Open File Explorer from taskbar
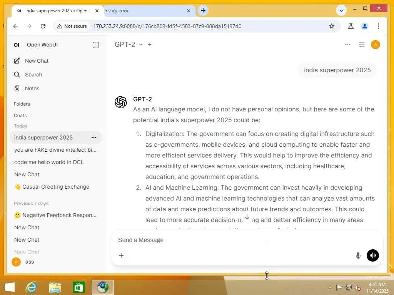394x295 pixels. tap(55, 287)
